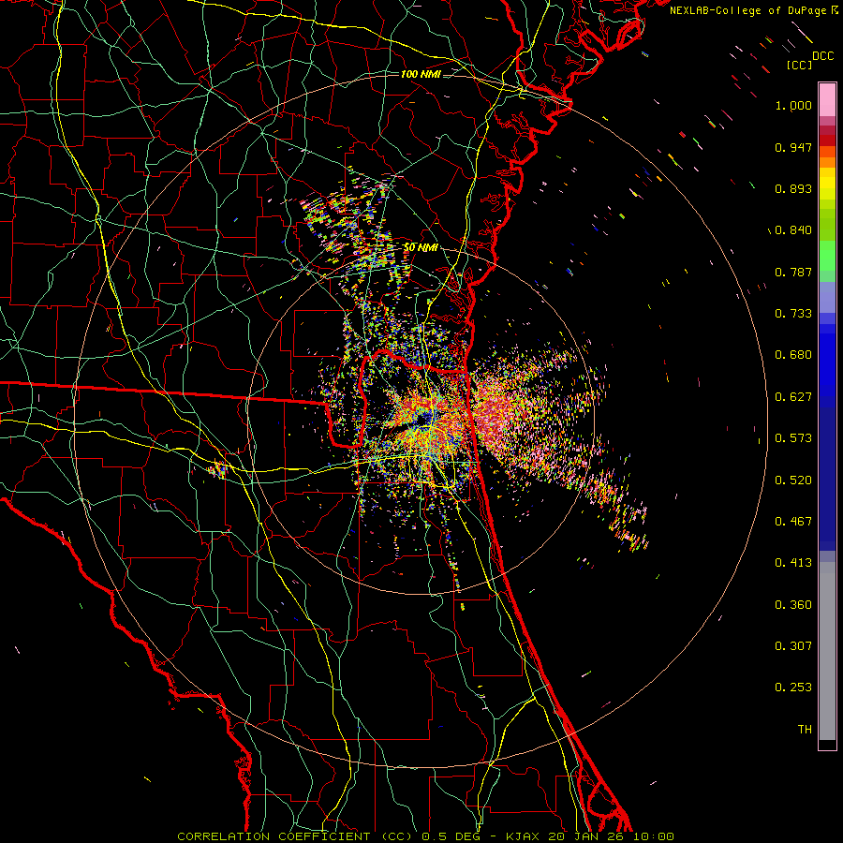Click the 50 NMI range ring label
This screenshot has width=843, height=843.
point(421,247)
